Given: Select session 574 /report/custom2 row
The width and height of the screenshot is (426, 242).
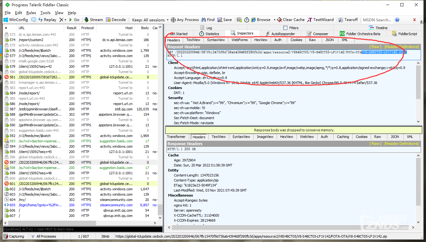Looking at the screenshot, I should point(81,40).
